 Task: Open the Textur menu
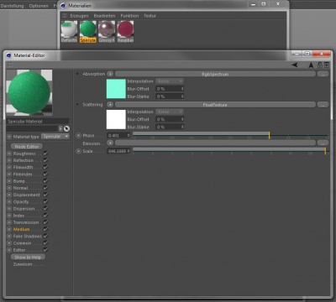point(150,16)
